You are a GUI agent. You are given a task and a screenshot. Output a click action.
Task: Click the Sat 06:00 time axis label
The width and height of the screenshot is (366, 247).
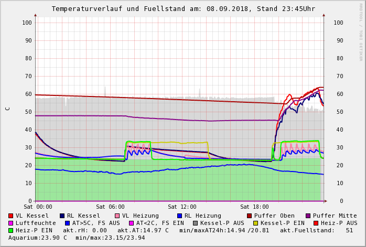(110, 207)
